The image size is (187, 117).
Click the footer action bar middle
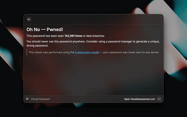[88, 99]
